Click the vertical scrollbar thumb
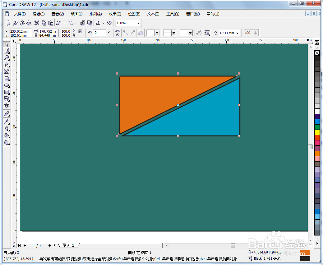Viewport: 323px width, 265px height. pos(311,147)
